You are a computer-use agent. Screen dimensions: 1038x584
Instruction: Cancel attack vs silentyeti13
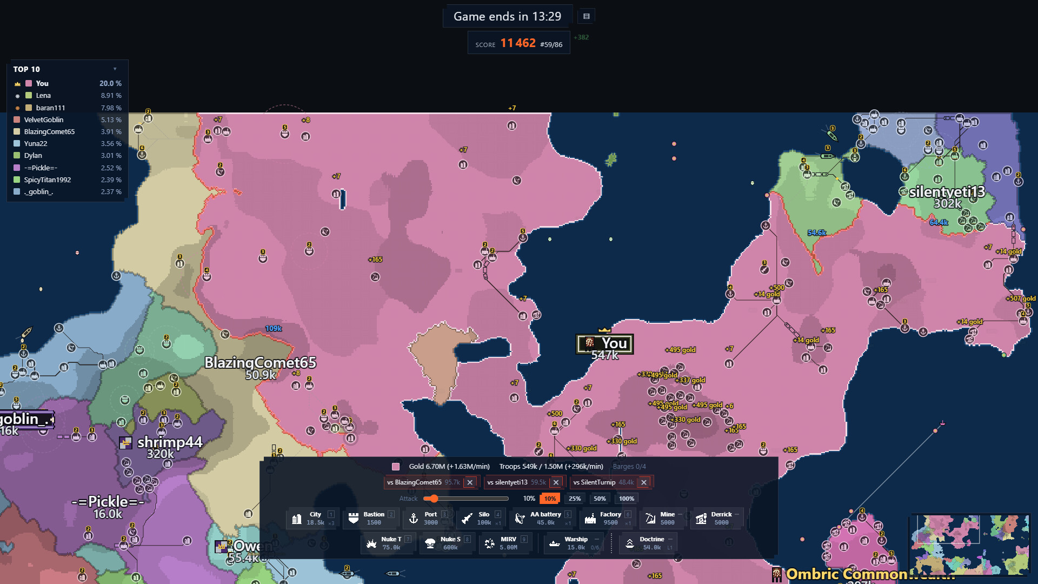tap(556, 482)
